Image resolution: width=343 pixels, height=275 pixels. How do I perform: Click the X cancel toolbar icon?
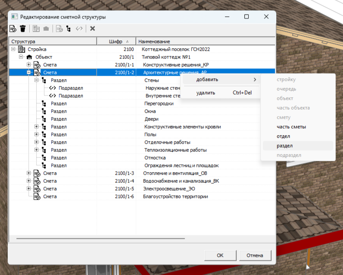coord(93,28)
